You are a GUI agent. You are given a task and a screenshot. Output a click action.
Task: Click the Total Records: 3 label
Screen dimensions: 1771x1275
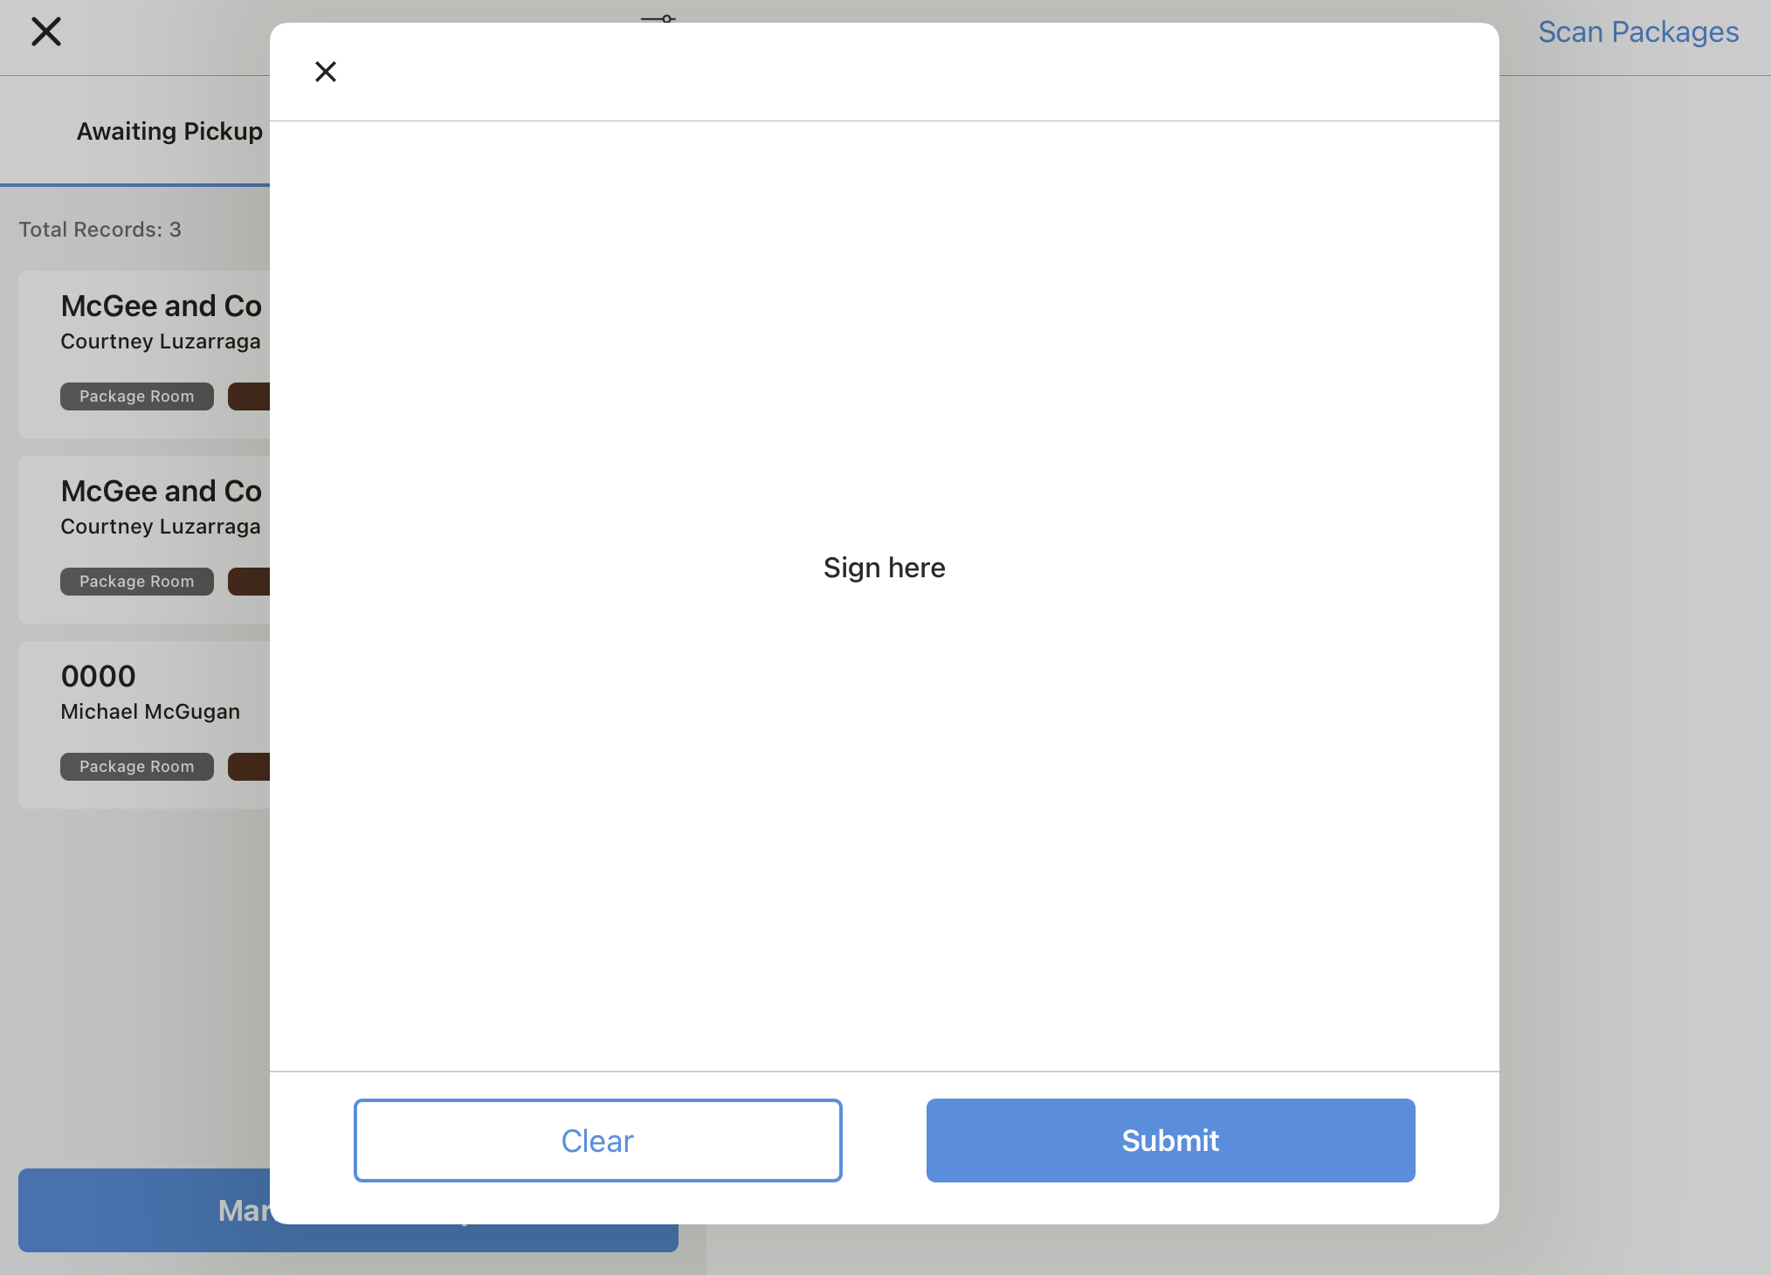(x=100, y=230)
